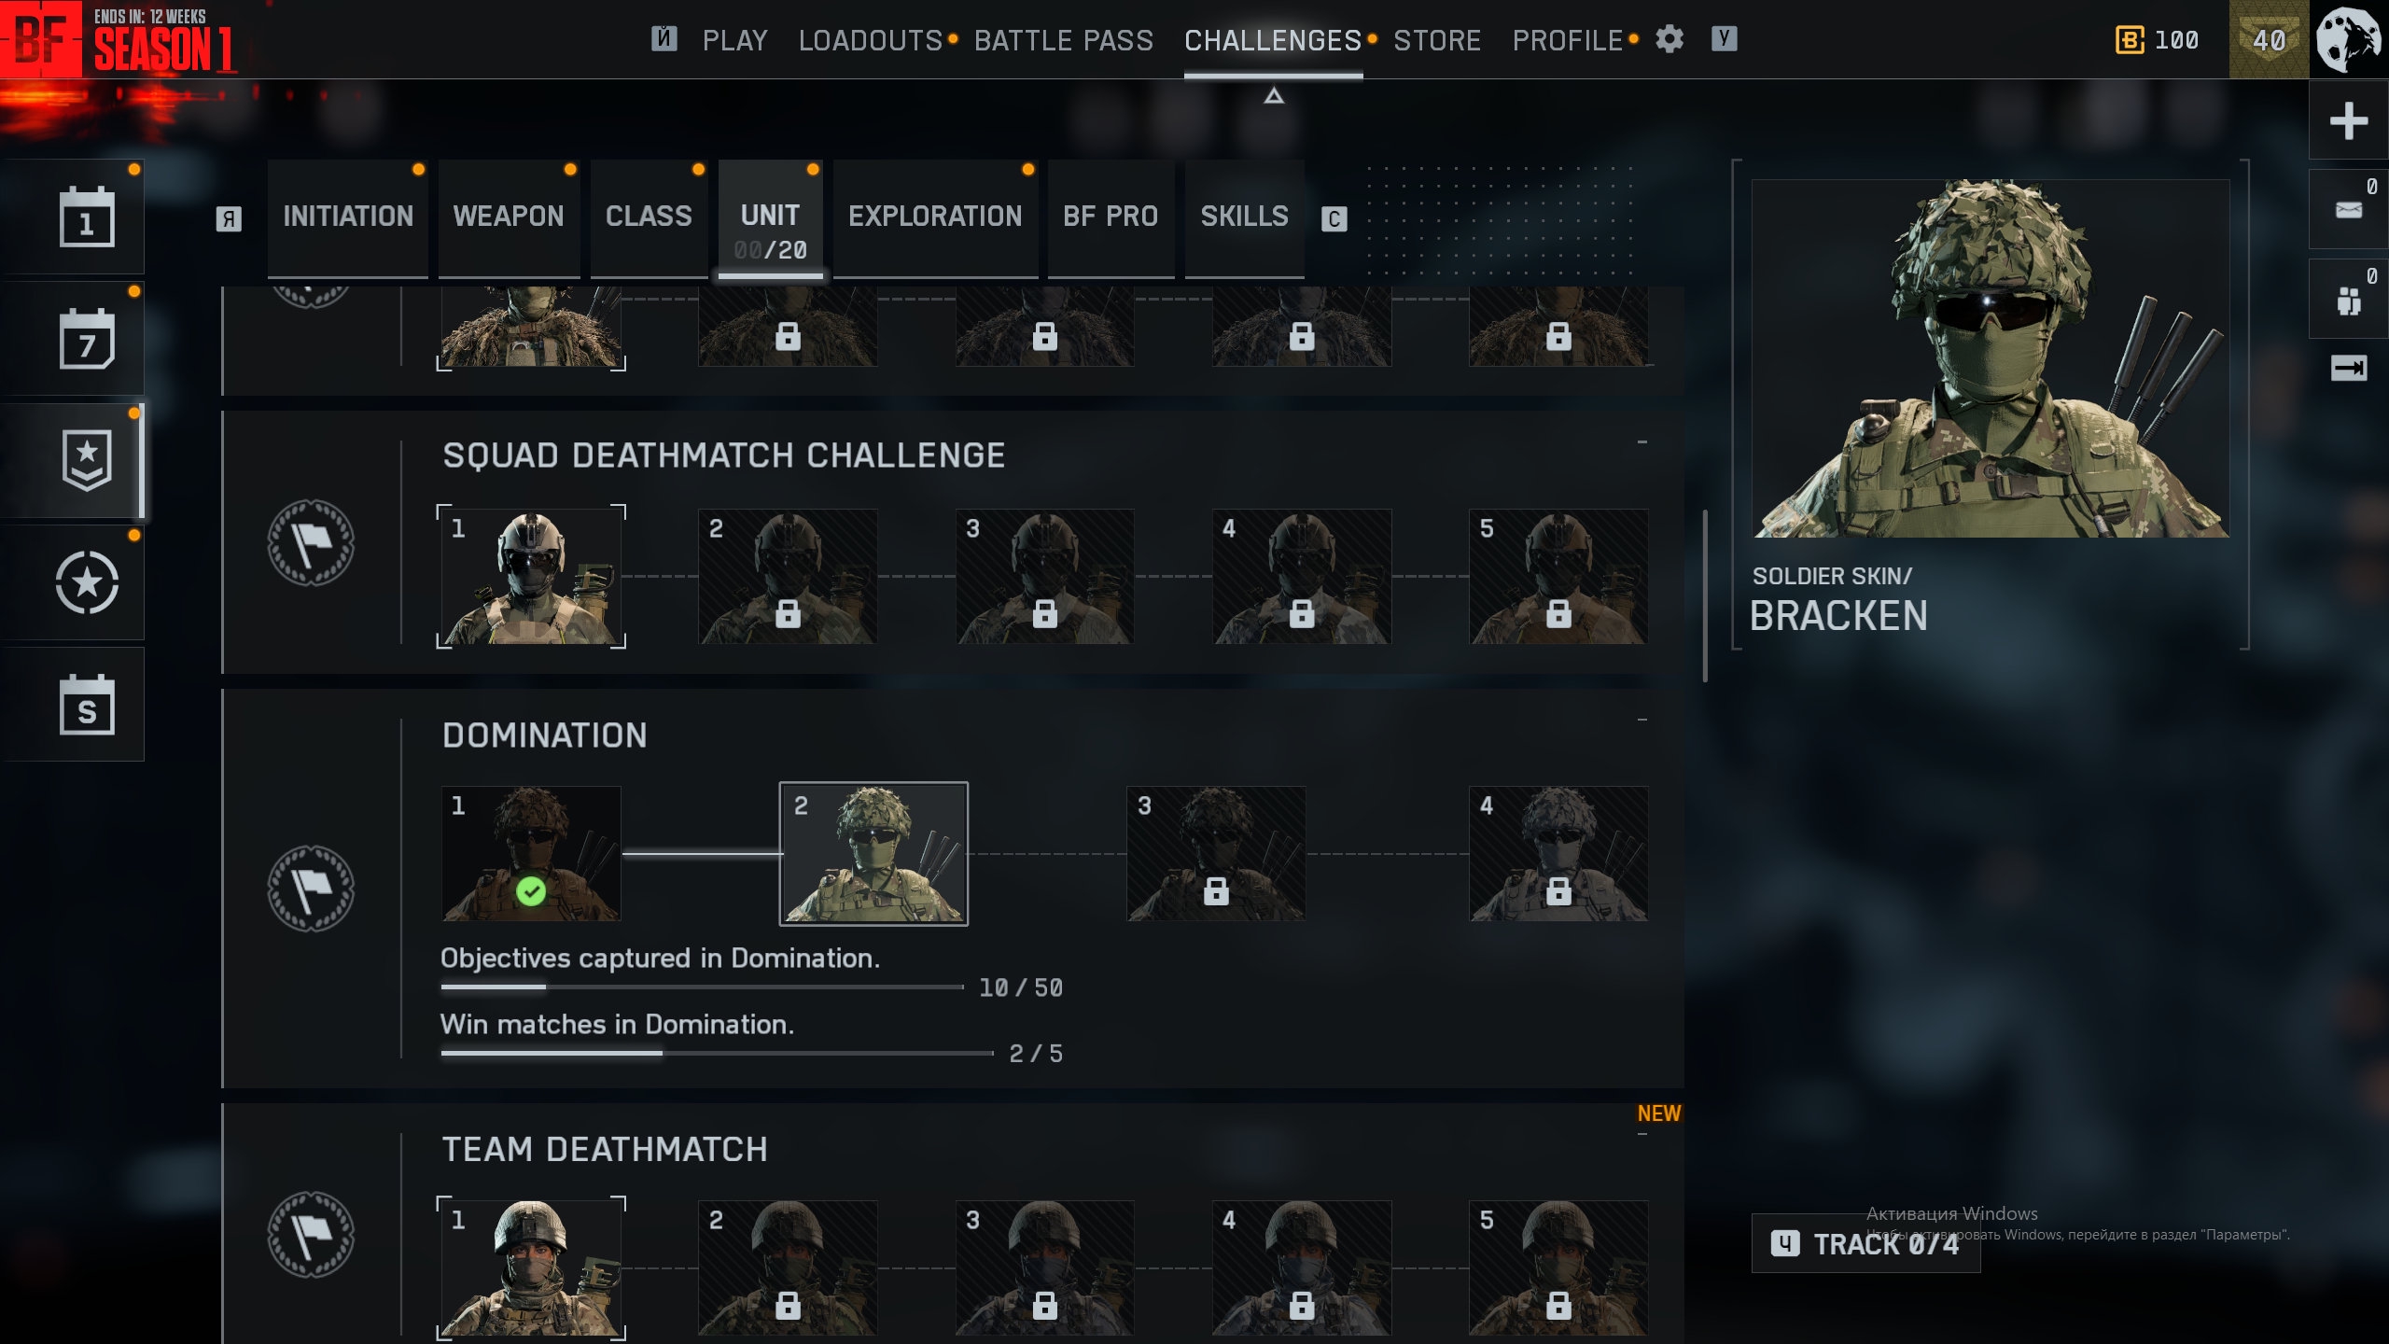2389x1344 pixels.
Task: Collapse the Domination challenge section
Action: (1642, 720)
